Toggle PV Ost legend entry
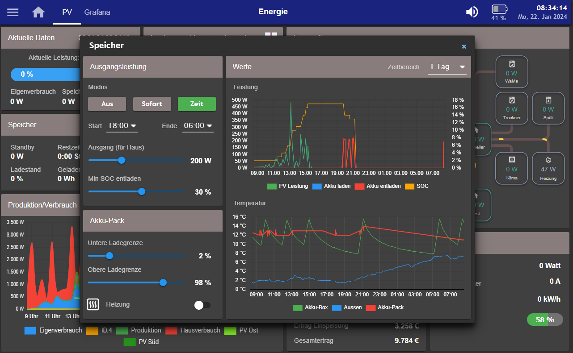The height and width of the screenshot is (353, 573). coord(241,331)
